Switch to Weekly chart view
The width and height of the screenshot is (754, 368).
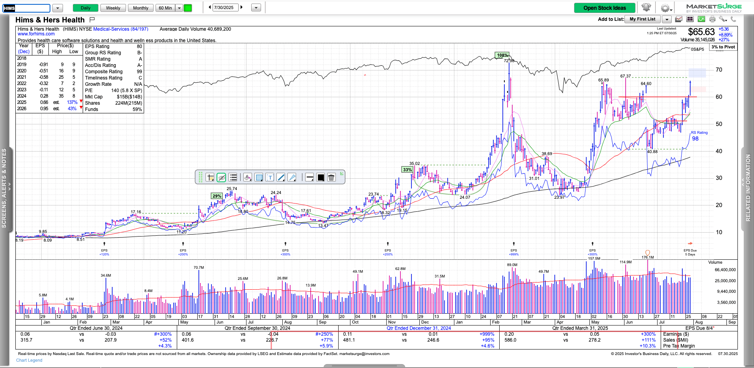113,8
